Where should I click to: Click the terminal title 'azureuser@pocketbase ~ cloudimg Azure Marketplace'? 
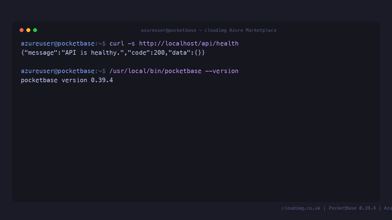pos(209,30)
